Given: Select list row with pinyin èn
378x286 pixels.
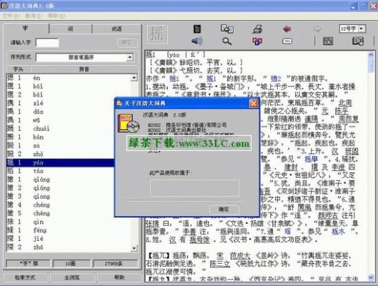Looking at the screenshot, I should [x=69, y=78].
